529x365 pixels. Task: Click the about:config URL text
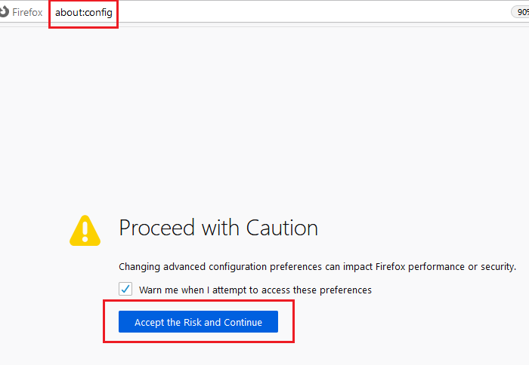83,13
